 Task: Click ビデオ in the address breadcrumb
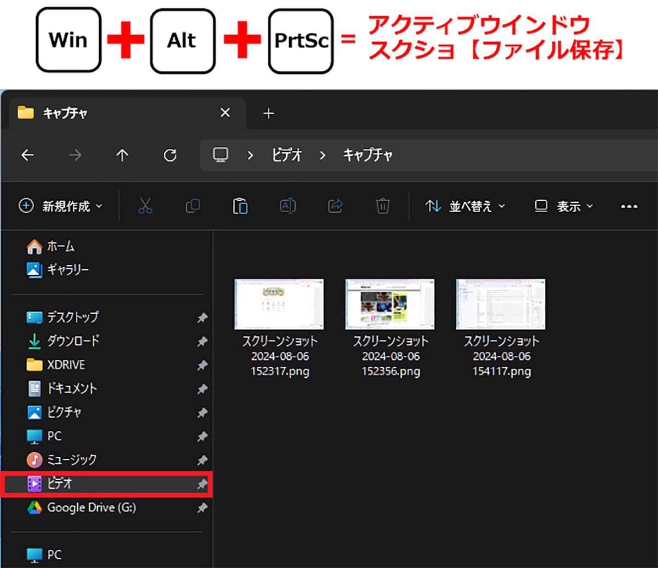(287, 155)
